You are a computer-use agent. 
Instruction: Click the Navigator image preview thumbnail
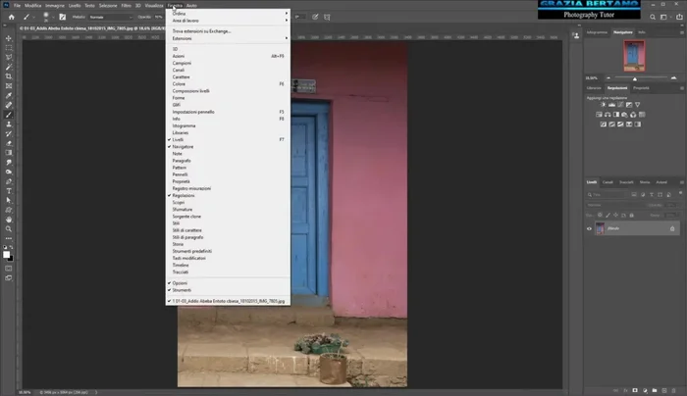click(633, 57)
